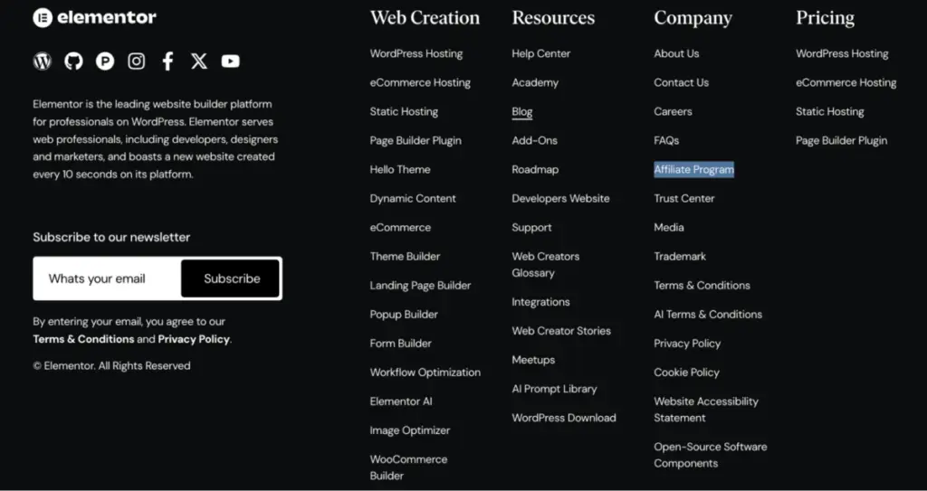The height and width of the screenshot is (491, 927).
Task: Open the Theme Builder link
Action: click(x=405, y=256)
